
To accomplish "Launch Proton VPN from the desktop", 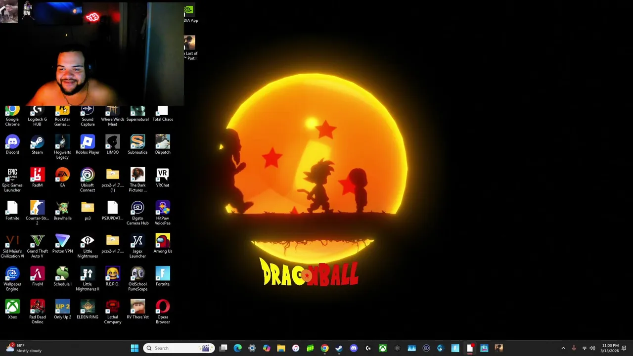I will pos(62,244).
